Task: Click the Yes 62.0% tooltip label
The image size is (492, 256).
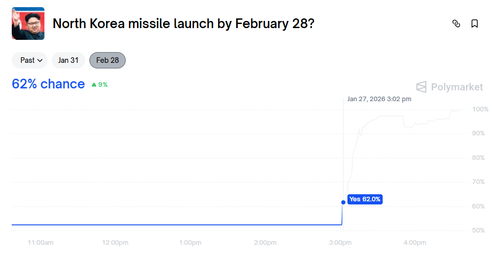Action: (365, 199)
